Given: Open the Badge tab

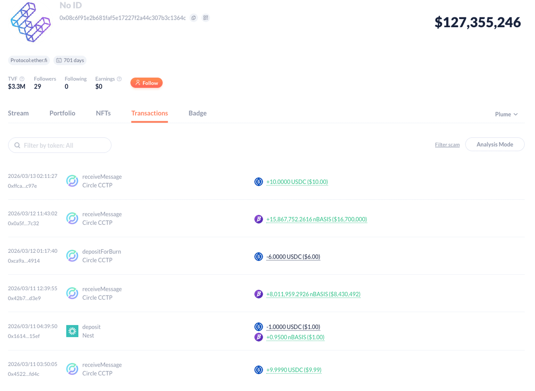Looking at the screenshot, I should 198,113.
